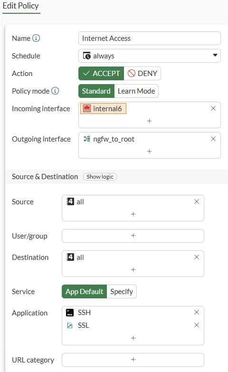Viewport: 228px width, 372px height.
Task: Add a Destination address with plus
Action: pyautogui.click(x=133, y=269)
